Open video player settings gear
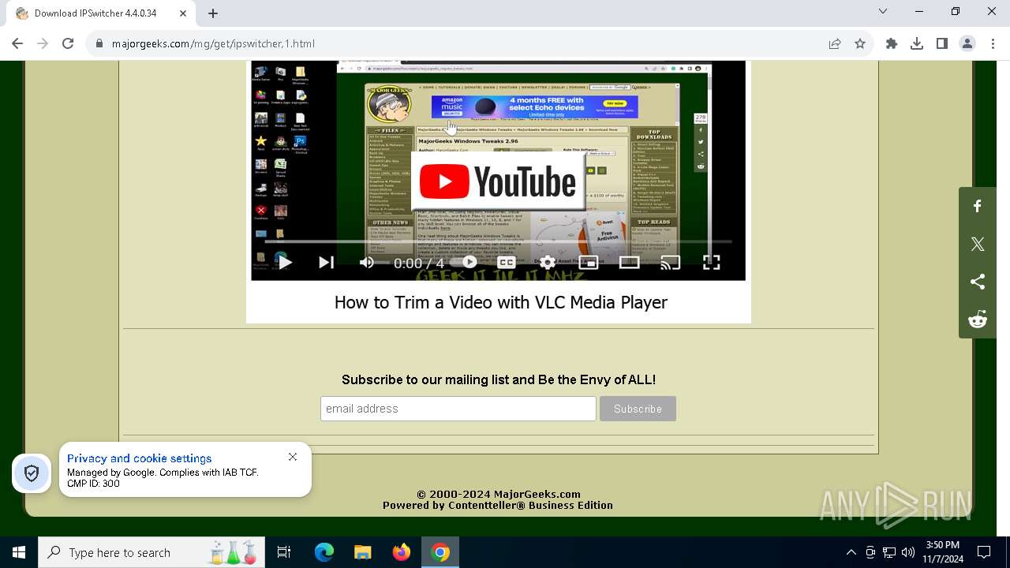Viewport: 1010px width, 568px height. [x=548, y=263]
